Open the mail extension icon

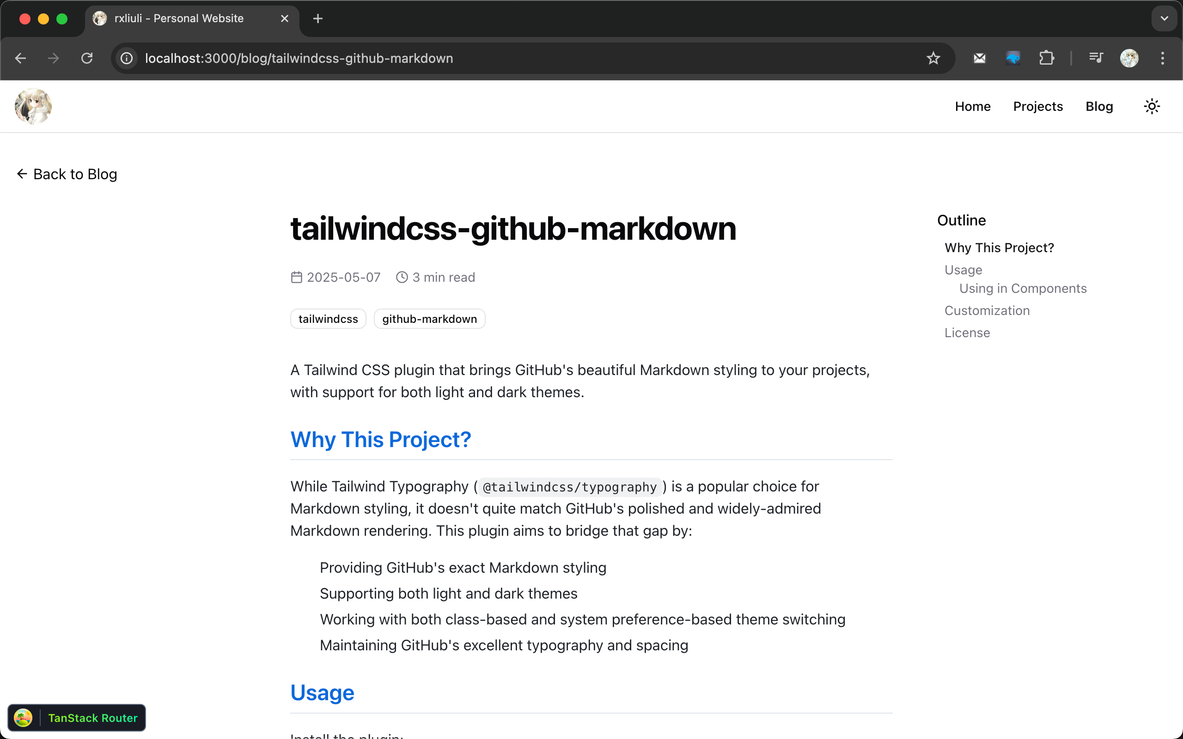pos(979,58)
